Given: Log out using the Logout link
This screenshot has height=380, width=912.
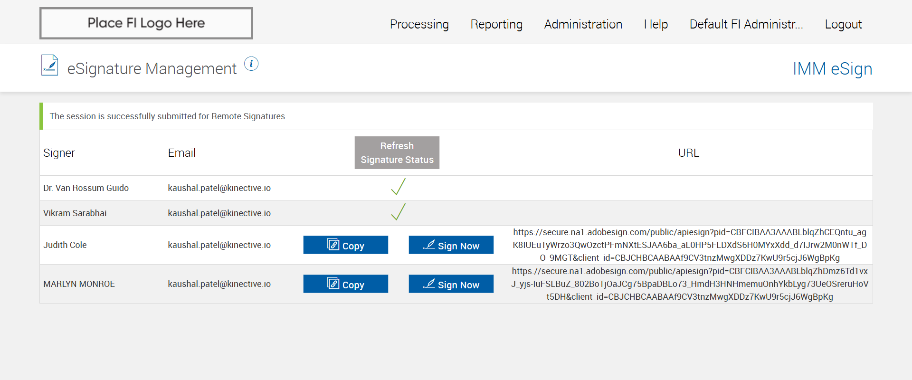Looking at the screenshot, I should (x=843, y=24).
